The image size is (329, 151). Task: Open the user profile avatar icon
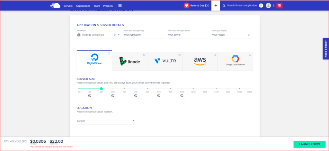tap(268, 6)
